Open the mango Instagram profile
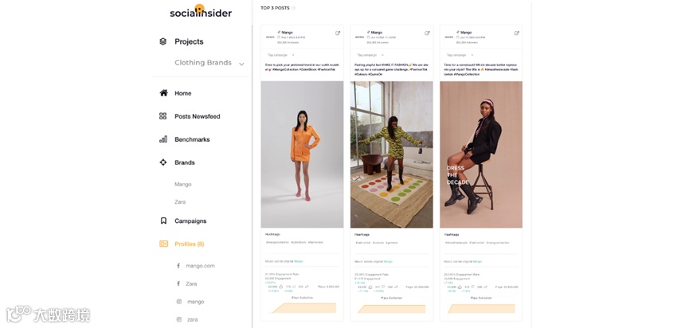Image resolution: width=689 pixels, height=328 pixels. (x=195, y=302)
